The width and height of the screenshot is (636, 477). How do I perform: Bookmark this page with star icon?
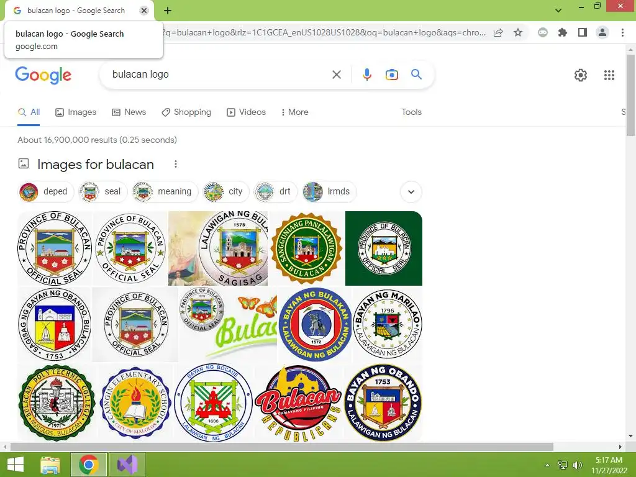point(517,32)
